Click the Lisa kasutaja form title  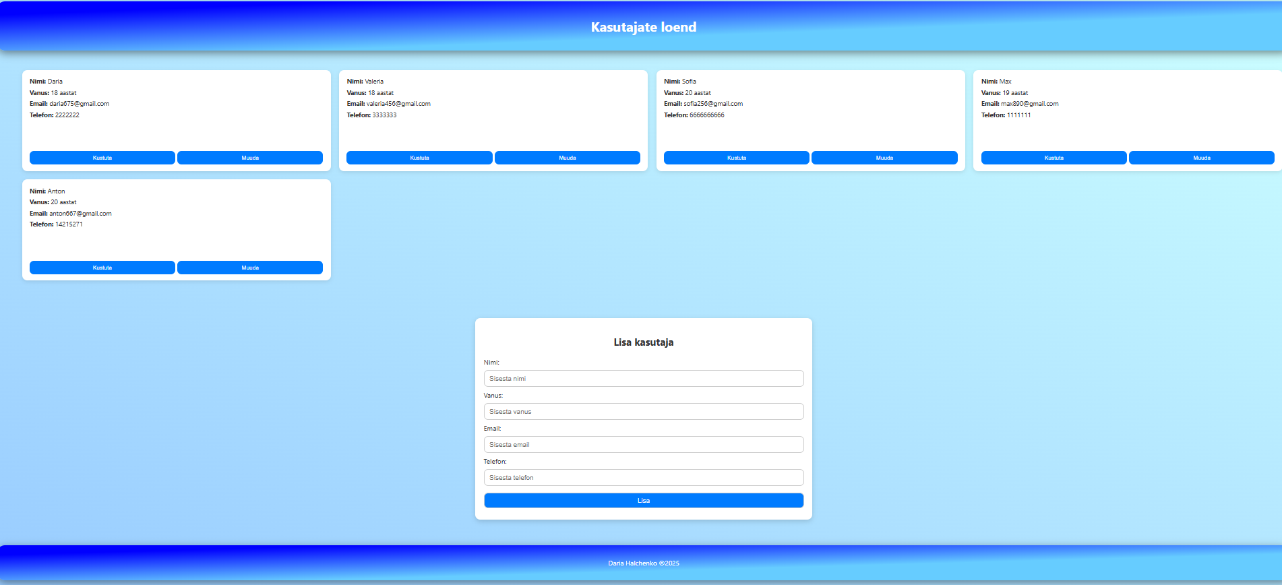pos(643,342)
